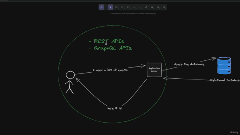
Task: Select the Insert image tool
Action: point(158,7)
